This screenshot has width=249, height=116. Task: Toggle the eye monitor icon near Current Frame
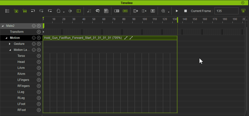(243, 11)
